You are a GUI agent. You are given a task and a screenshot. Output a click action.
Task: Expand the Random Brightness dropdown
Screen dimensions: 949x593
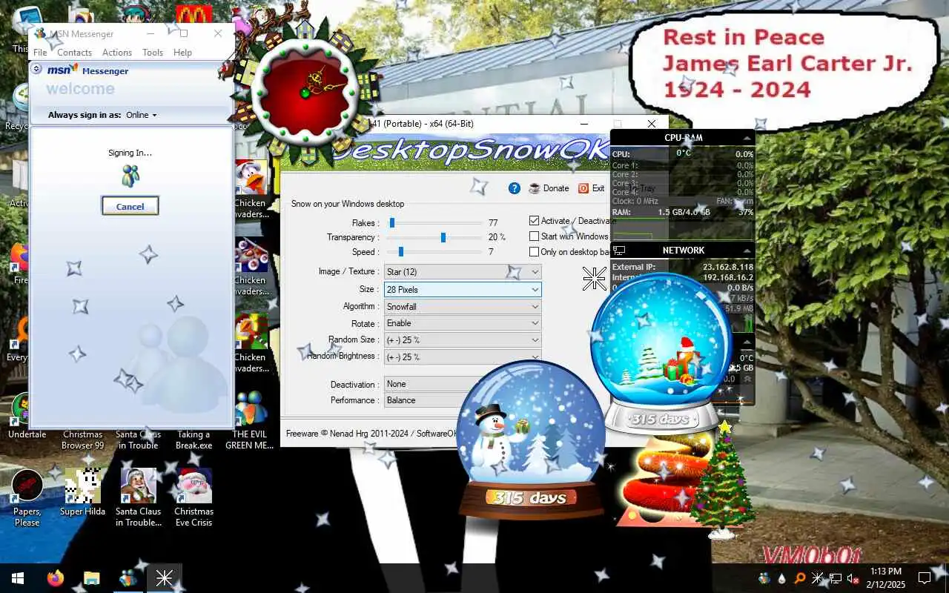point(463,357)
